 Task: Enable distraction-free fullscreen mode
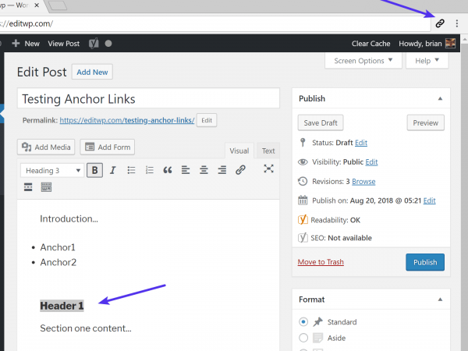[x=268, y=169]
